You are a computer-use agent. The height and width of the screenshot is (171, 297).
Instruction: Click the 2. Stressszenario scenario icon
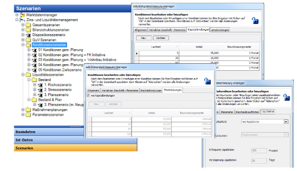pyautogui.click(x=40, y=90)
